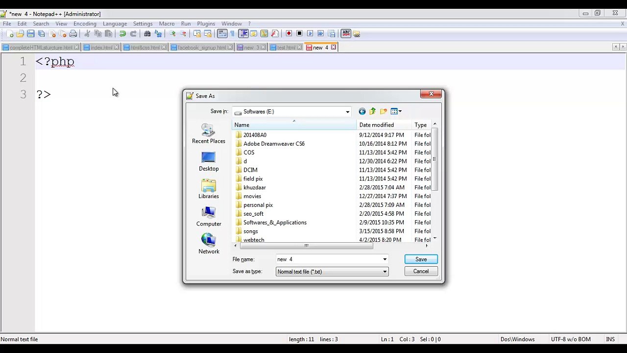627x353 pixels.
Task: Open the Libraries shortcut in the places bar
Action: coord(209,189)
